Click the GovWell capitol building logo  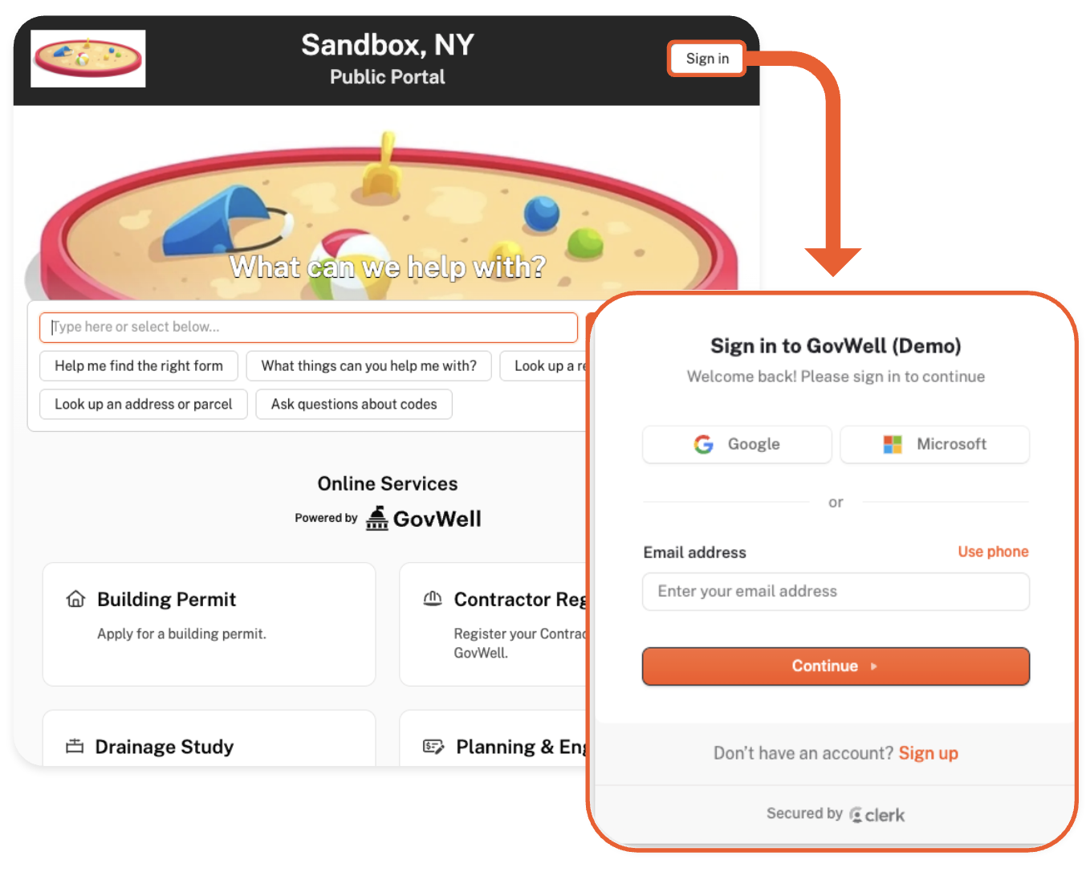pyautogui.click(x=376, y=519)
